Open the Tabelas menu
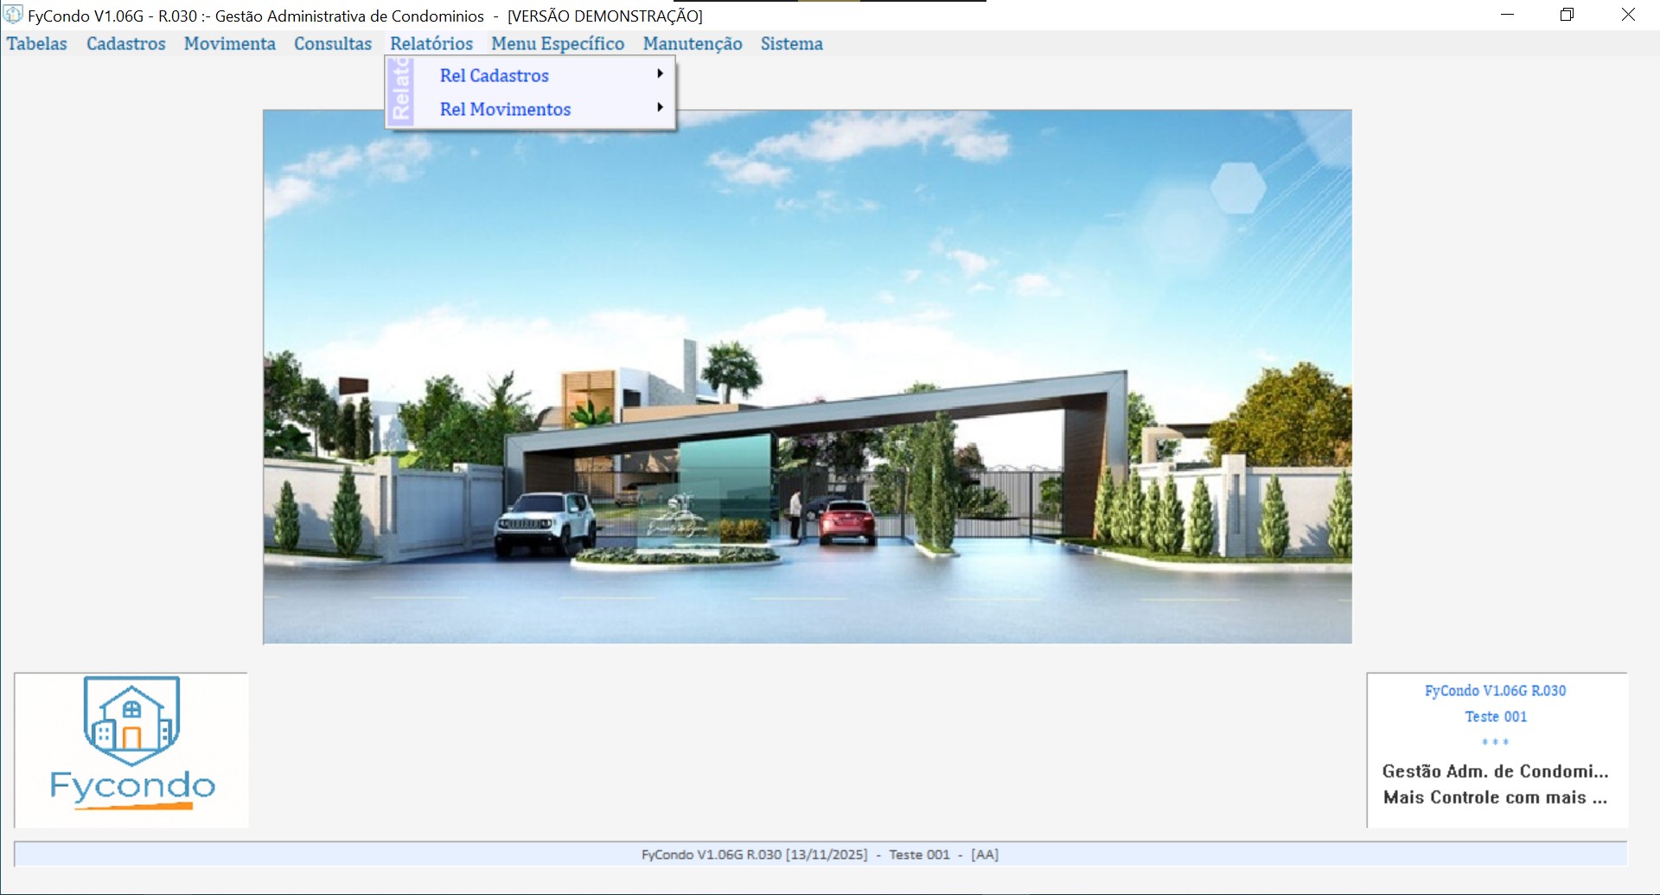Viewport: 1660px width, 895px height. coord(37,44)
